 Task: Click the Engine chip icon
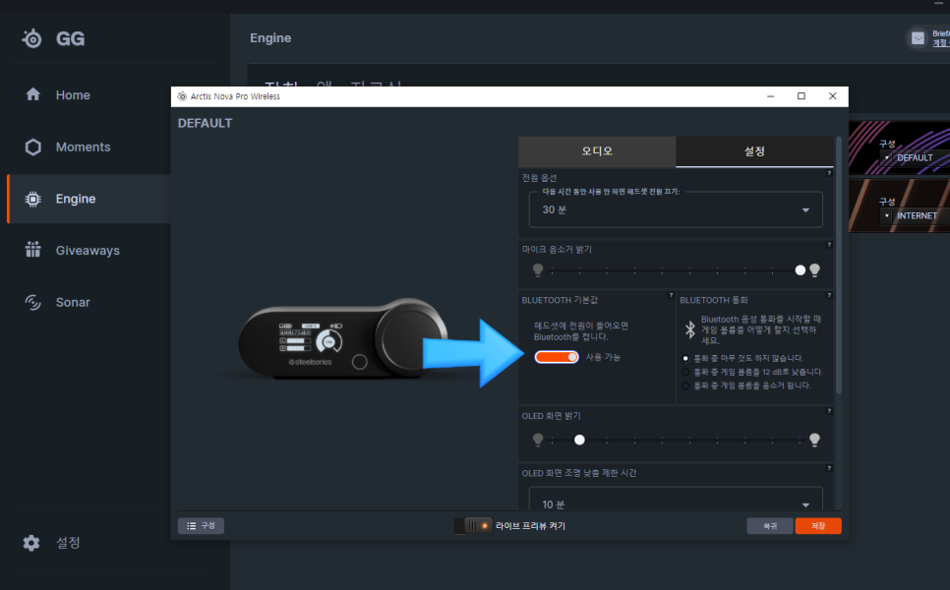click(x=33, y=199)
